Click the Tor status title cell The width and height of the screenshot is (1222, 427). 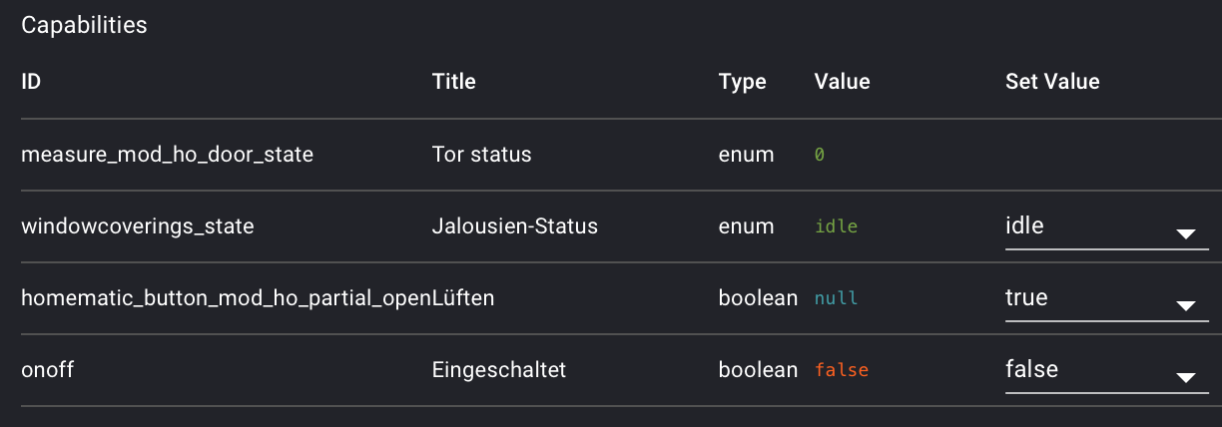tap(481, 155)
